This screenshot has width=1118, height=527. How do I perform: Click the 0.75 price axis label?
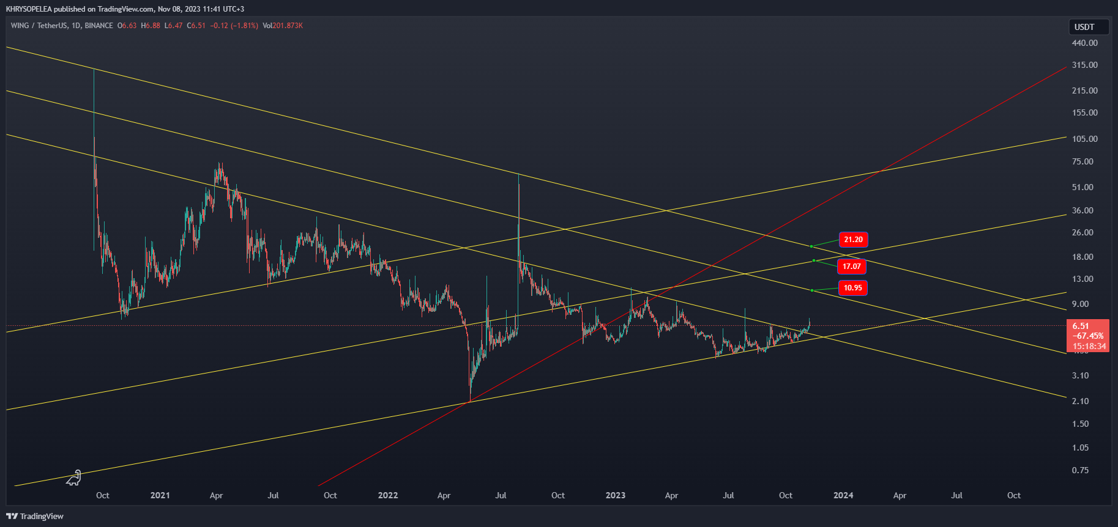coord(1080,470)
